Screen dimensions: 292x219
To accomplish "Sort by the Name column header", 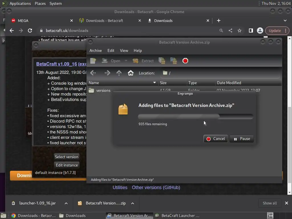I will click(x=122, y=83).
